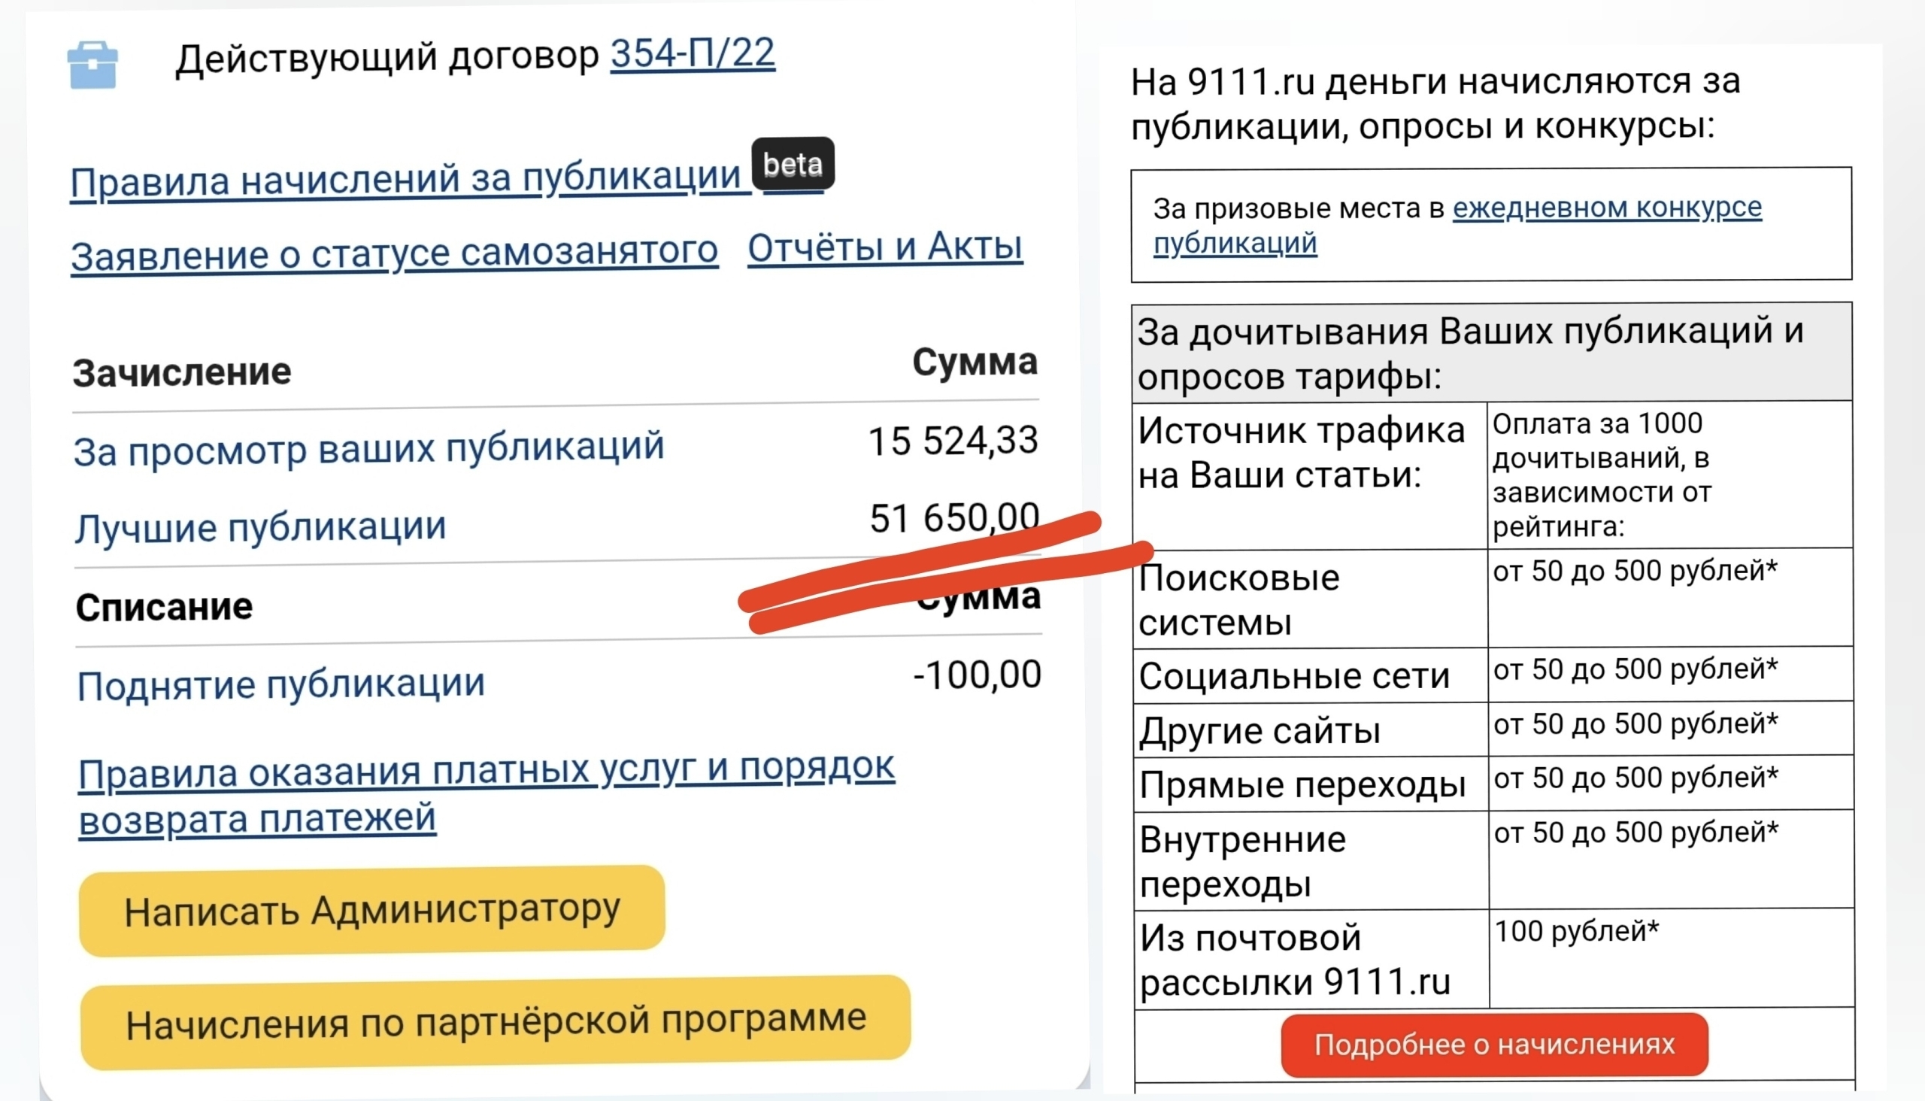Open Правила начислений за публикации link
The height and width of the screenshot is (1101, 1925).
tap(405, 180)
